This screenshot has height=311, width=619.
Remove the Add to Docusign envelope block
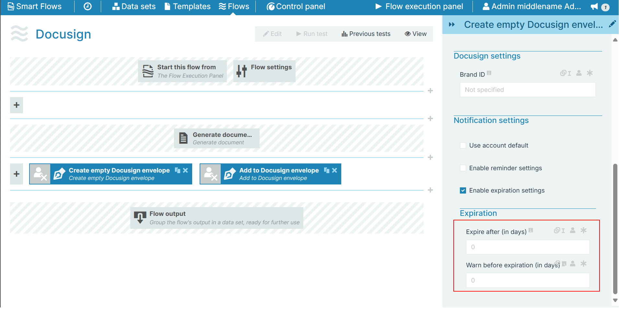334,170
